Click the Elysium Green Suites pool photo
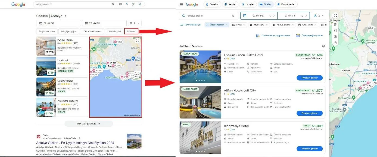This screenshot has height=157, width=377. (200, 67)
